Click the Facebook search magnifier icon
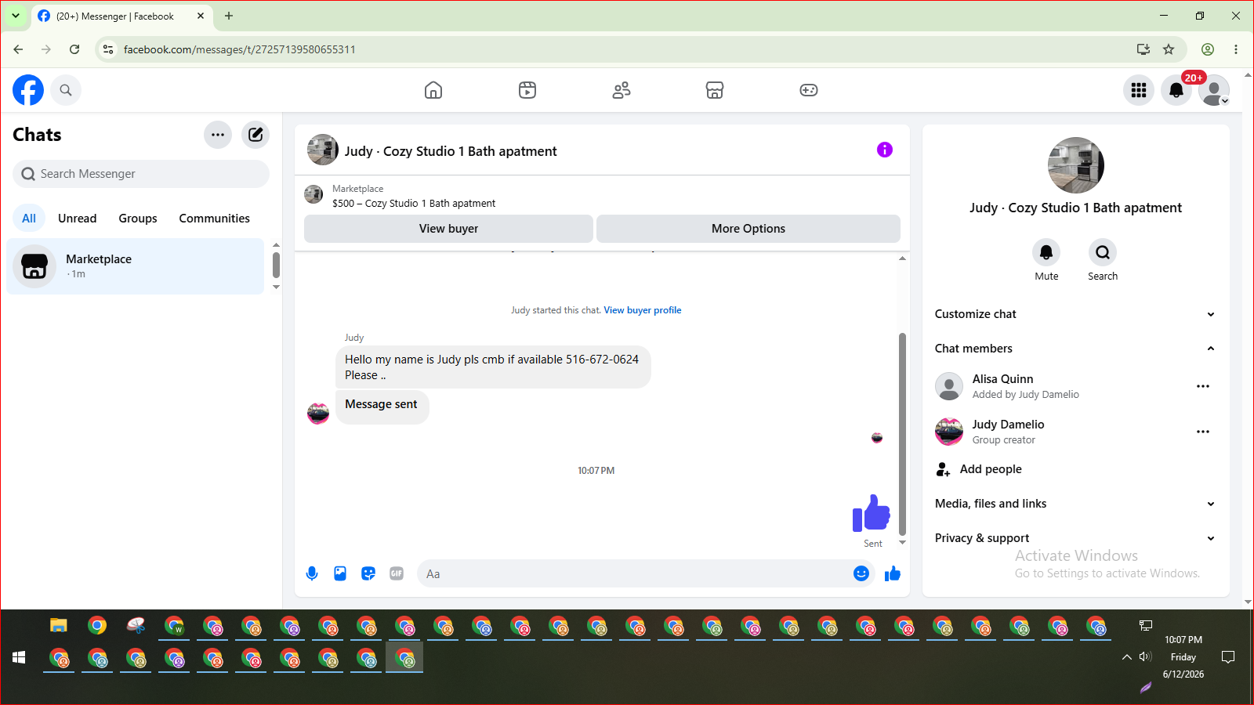 (66, 90)
